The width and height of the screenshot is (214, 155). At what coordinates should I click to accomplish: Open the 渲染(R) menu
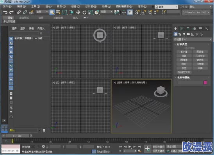pyautogui.click(x=142, y=6)
